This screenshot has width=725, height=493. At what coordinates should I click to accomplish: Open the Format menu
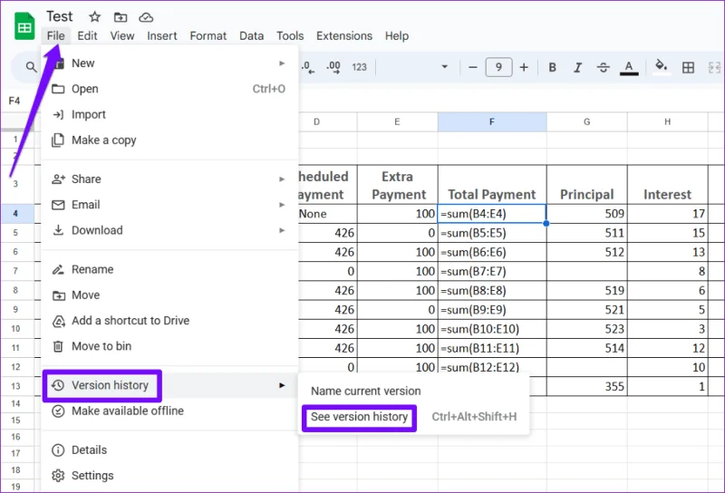click(208, 35)
